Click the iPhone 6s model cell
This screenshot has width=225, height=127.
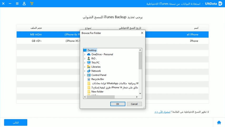(72, 35)
